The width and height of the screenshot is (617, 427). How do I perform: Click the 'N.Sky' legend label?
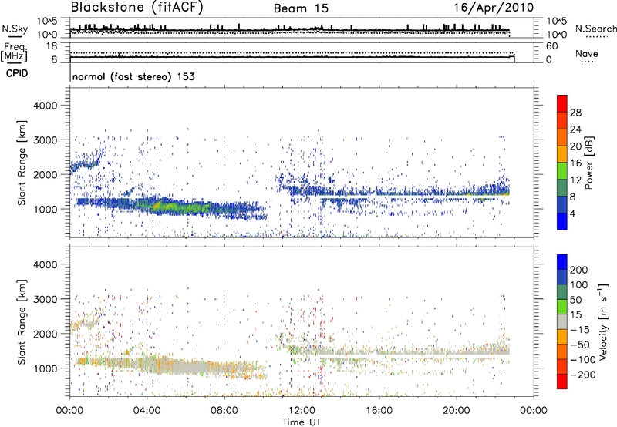pos(15,29)
